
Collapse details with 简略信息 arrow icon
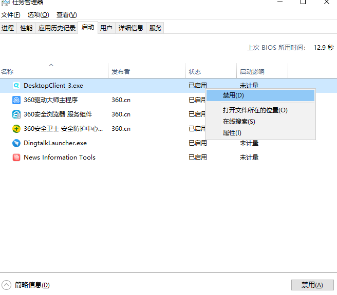(x=6, y=285)
